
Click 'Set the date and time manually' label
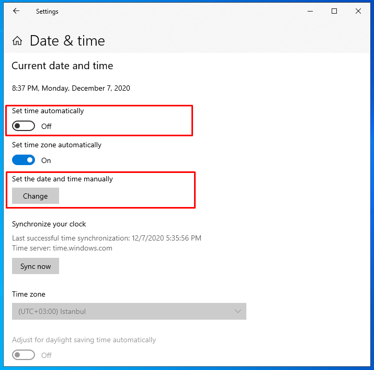(x=62, y=179)
